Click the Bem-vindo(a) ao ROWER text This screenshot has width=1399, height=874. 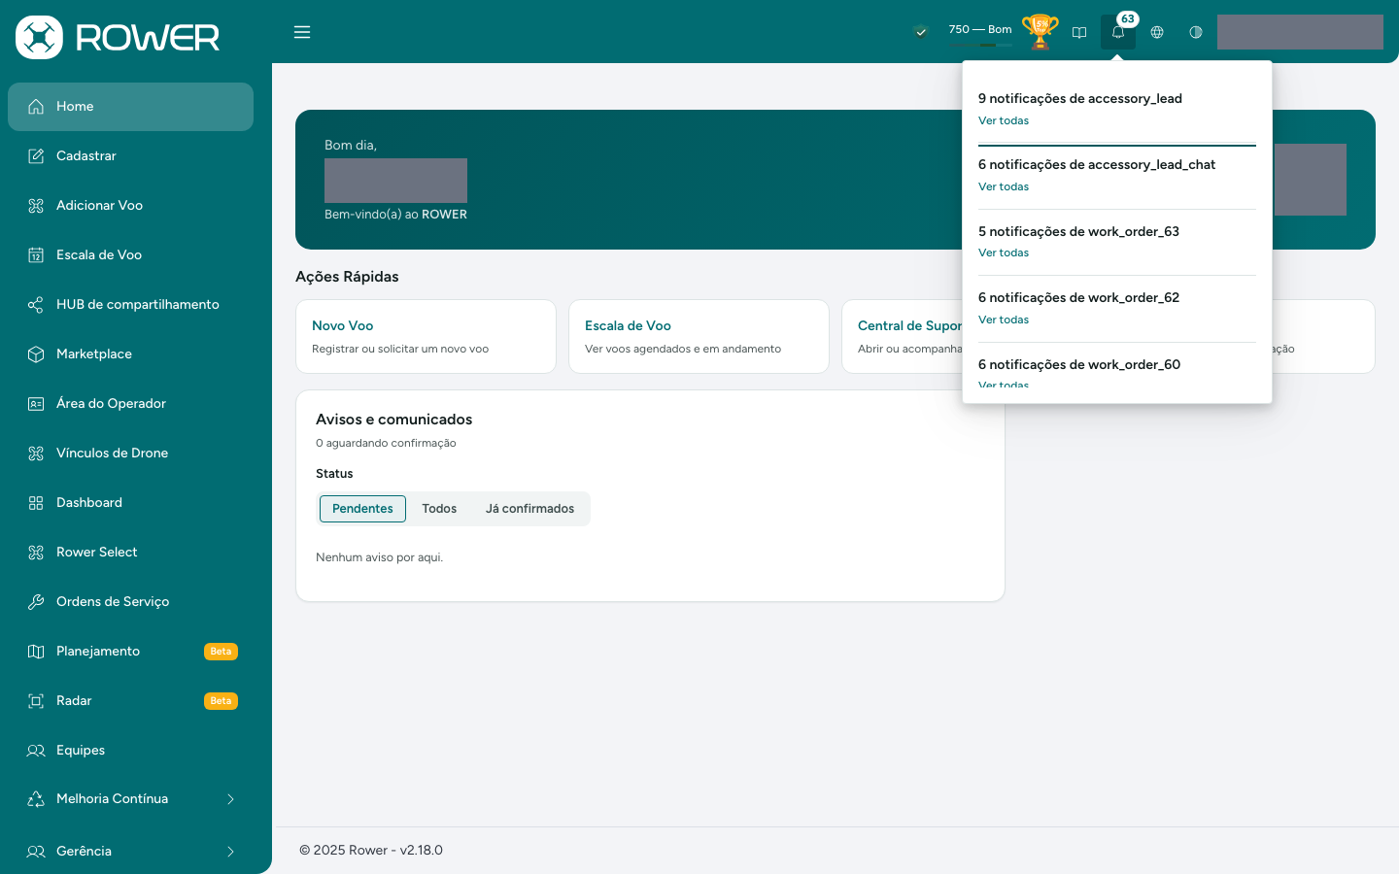point(395,215)
